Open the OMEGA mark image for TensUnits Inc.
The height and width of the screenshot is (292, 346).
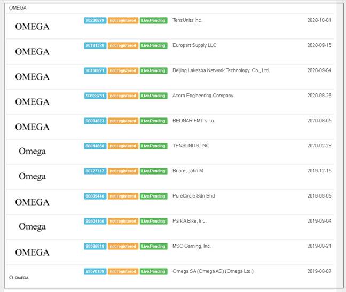tap(32, 27)
